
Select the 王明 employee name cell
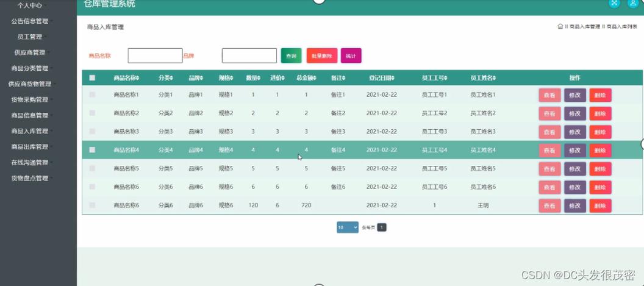click(483, 205)
